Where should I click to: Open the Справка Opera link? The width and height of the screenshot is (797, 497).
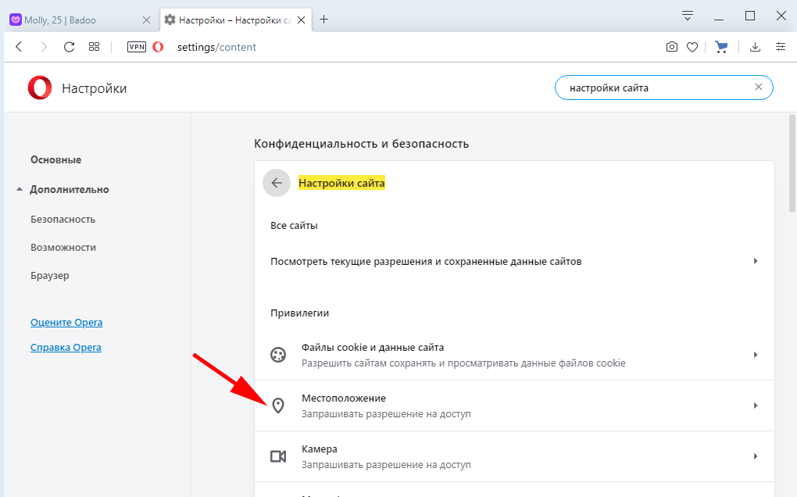[x=66, y=347]
